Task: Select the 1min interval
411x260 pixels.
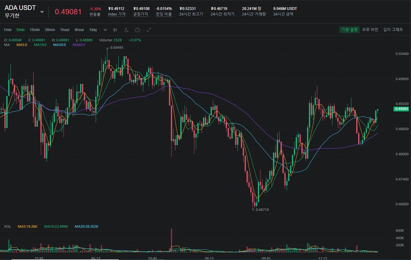Action: pyautogui.click(x=7, y=30)
